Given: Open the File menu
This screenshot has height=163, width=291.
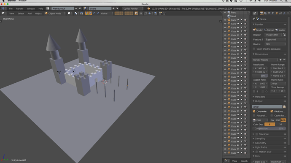Looking at the screenshot, I should tap(11, 8).
